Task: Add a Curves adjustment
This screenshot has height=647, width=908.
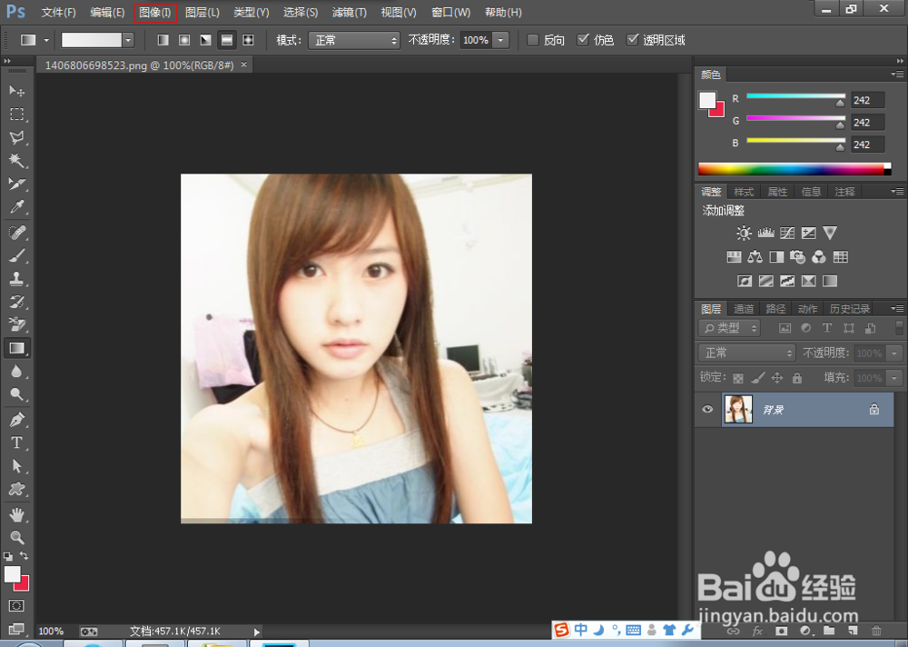Action: pos(787,233)
